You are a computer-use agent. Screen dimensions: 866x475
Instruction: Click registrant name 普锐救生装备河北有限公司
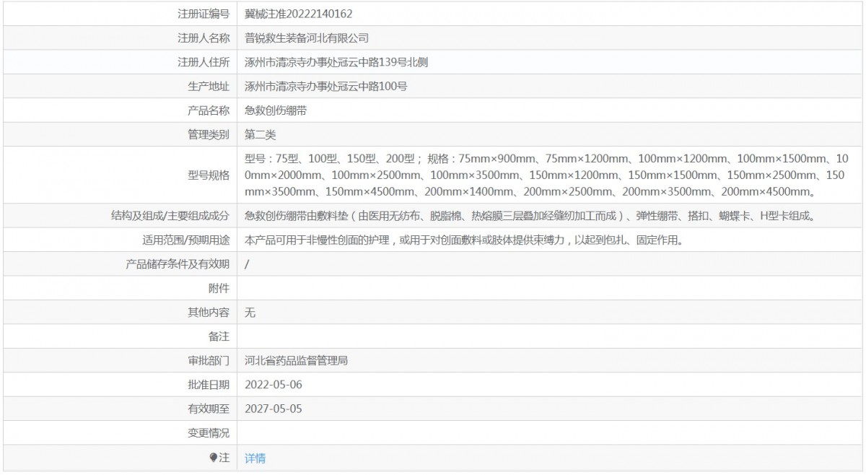307,38
